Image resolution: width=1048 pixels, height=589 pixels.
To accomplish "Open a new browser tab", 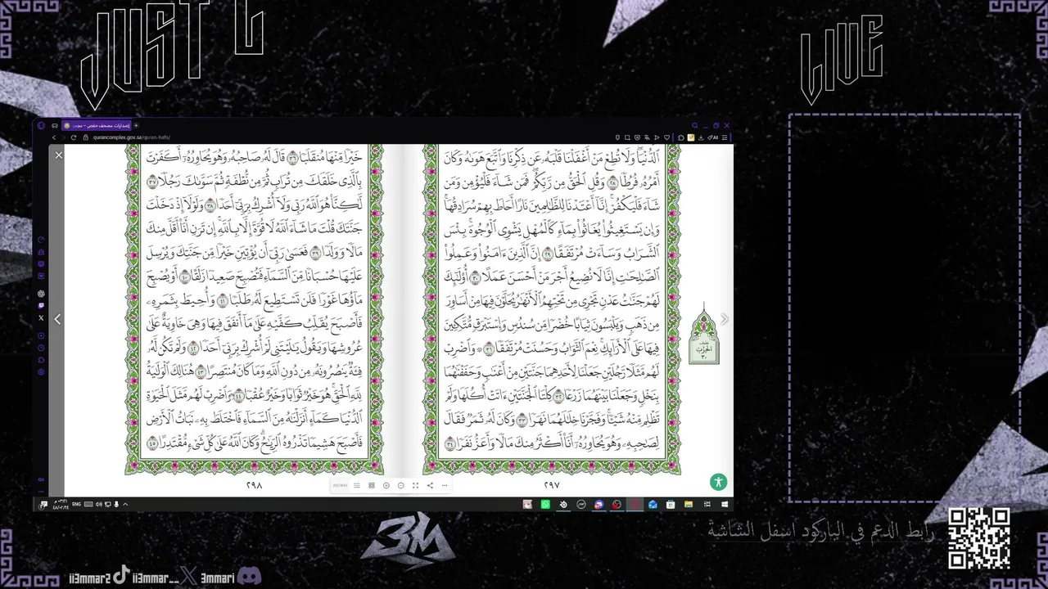I will click(136, 125).
